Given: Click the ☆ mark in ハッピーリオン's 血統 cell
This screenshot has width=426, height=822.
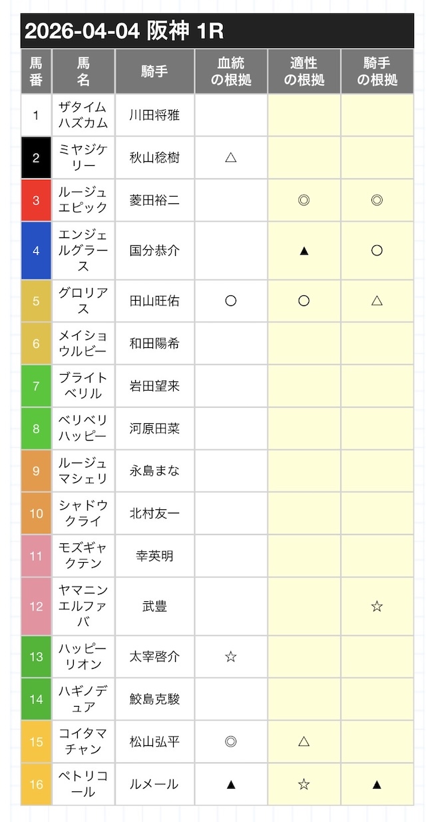Looking at the screenshot, I should (231, 657).
